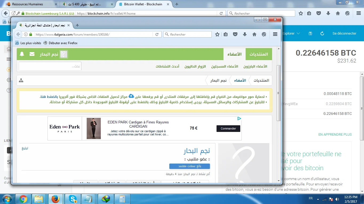This screenshot has width=364, height=204.
Task: Click the notification bell icon in forum header
Action: click(22, 54)
